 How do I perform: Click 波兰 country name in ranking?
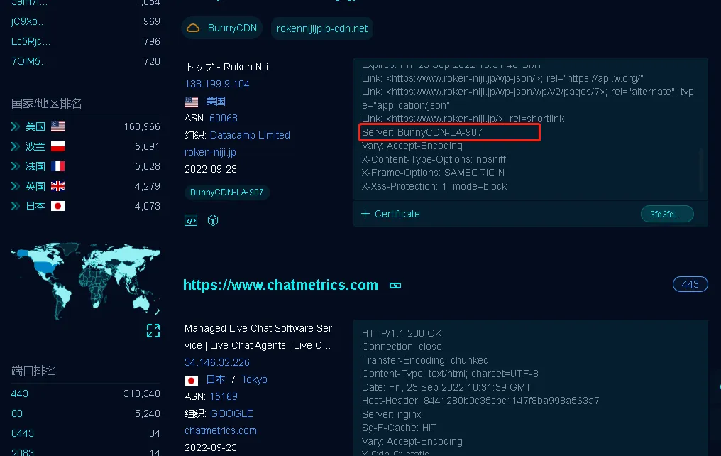tap(35, 146)
